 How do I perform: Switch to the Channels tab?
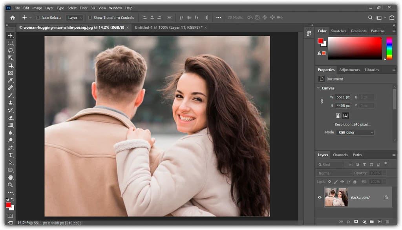click(x=340, y=155)
